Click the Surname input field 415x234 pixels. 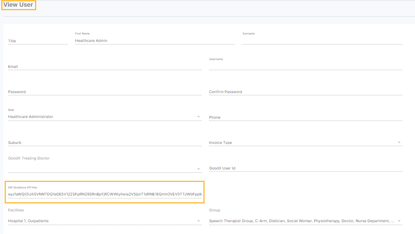point(322,41)
